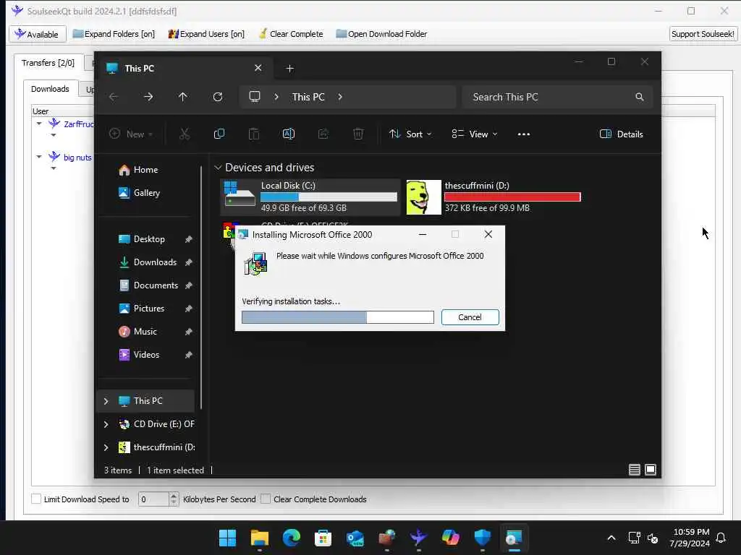Click Local Disk (C:) storage usage bar
741x555 pixels.
(x=329, y=197)
